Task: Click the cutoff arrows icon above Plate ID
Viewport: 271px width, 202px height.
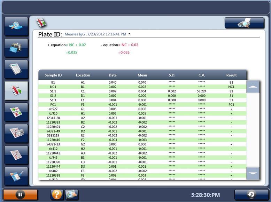Action: pos(41,23)
